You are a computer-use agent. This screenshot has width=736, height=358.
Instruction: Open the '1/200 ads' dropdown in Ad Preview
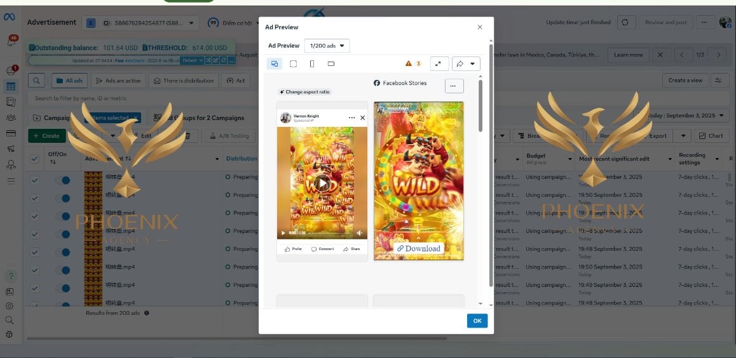coord(327,46)
